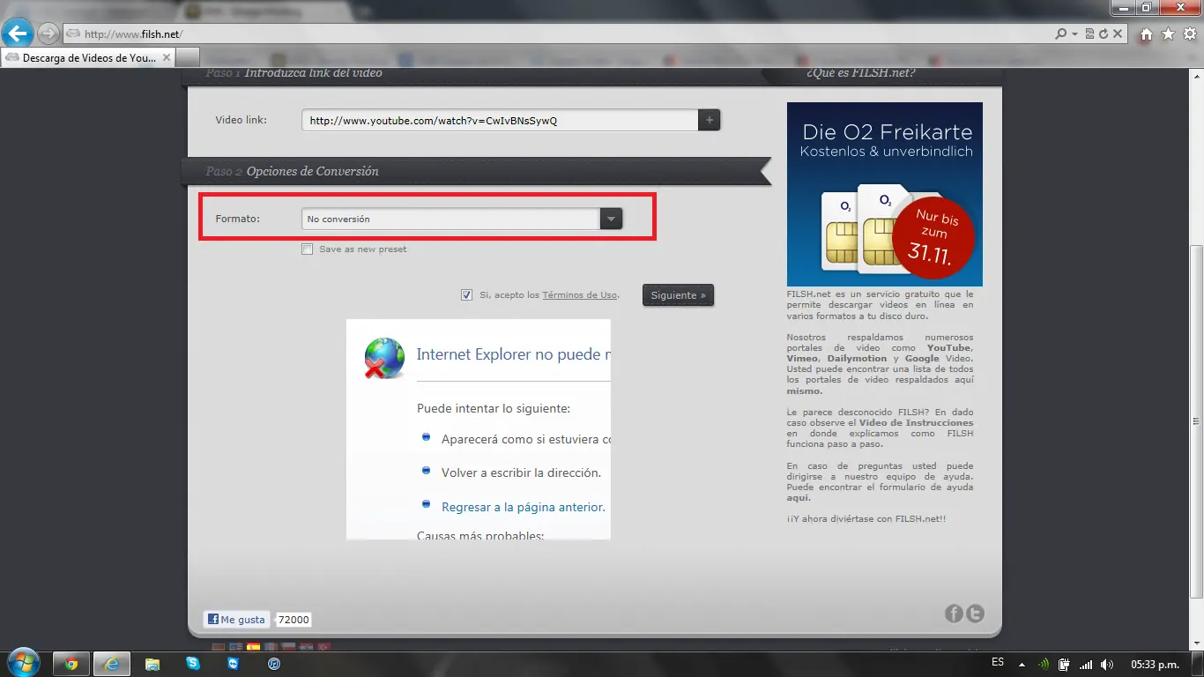
Task: Click the Siguiente » button
Action: (678, 295)
